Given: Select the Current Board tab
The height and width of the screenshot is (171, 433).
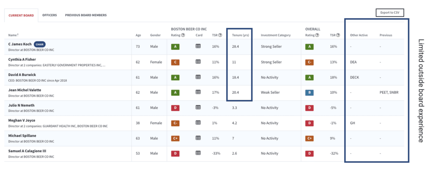Looking at the screenshot, I should tap(21, 16).
